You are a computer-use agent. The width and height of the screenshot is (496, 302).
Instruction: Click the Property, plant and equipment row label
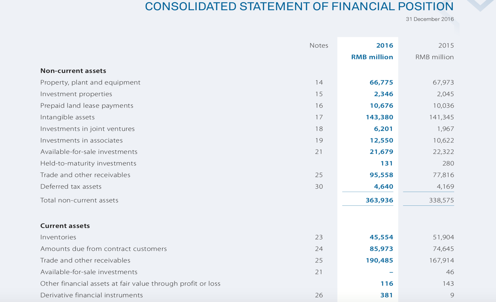tap(90, 82)
